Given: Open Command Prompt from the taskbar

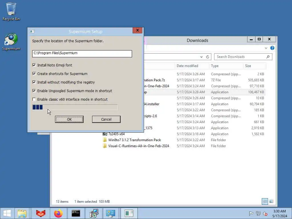Looking at the screenshot, I should coord(76,213).
